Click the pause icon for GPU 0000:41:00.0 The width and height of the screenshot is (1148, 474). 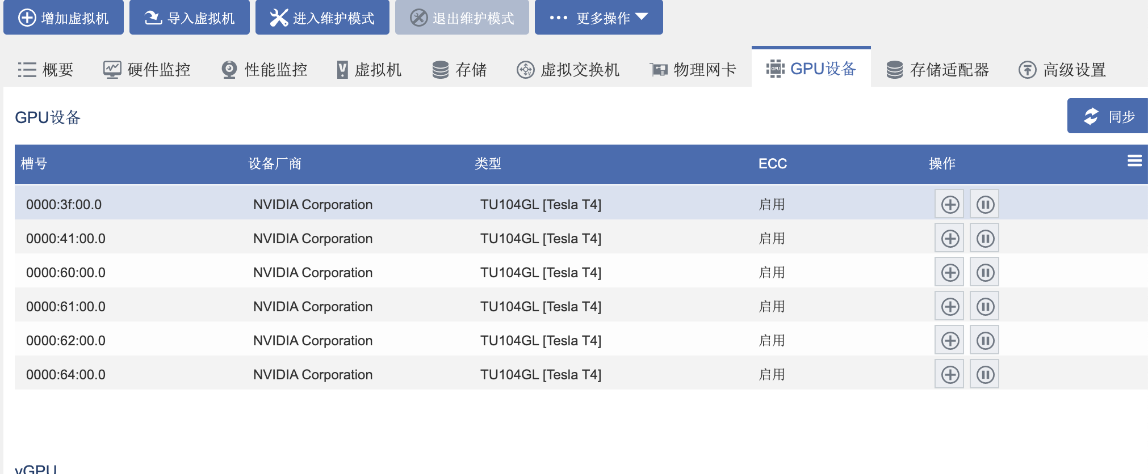click(984, 238)
